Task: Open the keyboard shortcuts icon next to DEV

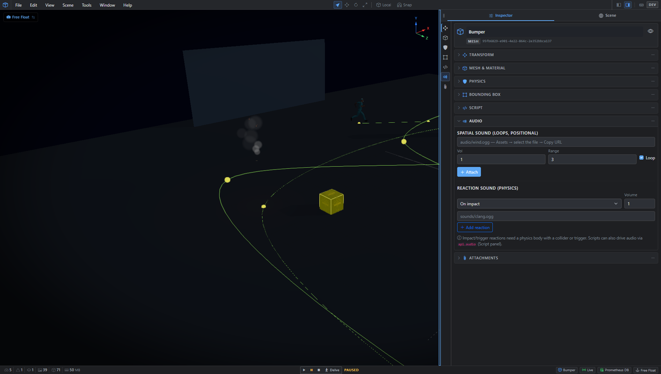Action: (641, 5)
